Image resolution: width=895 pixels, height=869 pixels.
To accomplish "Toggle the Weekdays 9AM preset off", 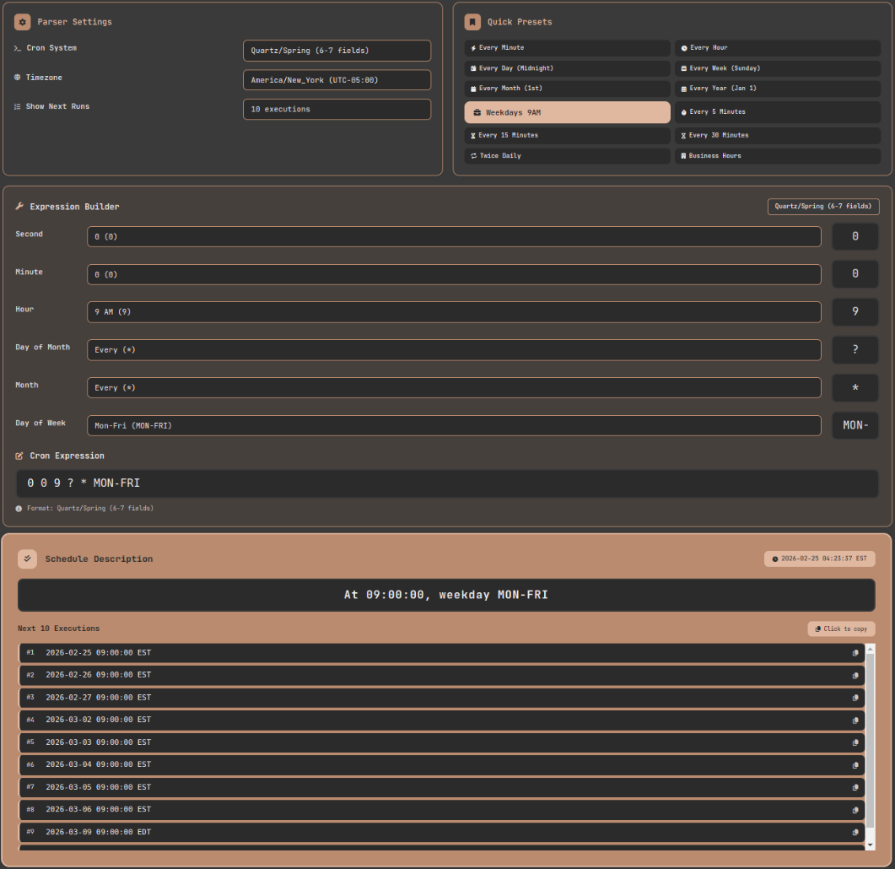I will [567, 111].
